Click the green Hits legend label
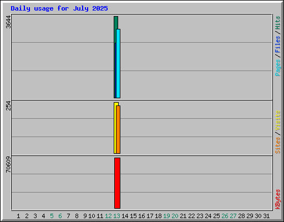284x222 pixels. coord(278,23)
